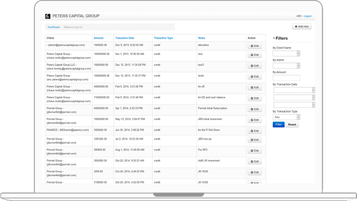The width and height of the screenshot is (357, 201).
Task: Open the Transaction Type Any dropdown
Action: point(287,117)
